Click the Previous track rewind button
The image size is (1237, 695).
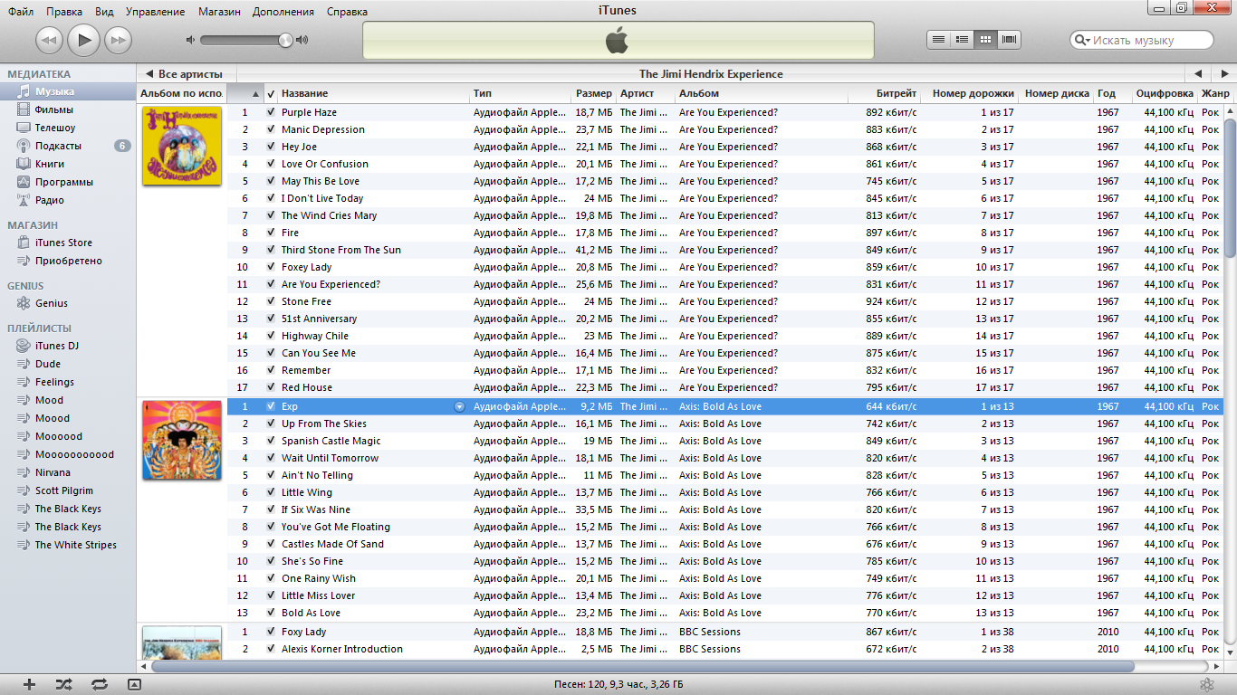pos(50,40)
